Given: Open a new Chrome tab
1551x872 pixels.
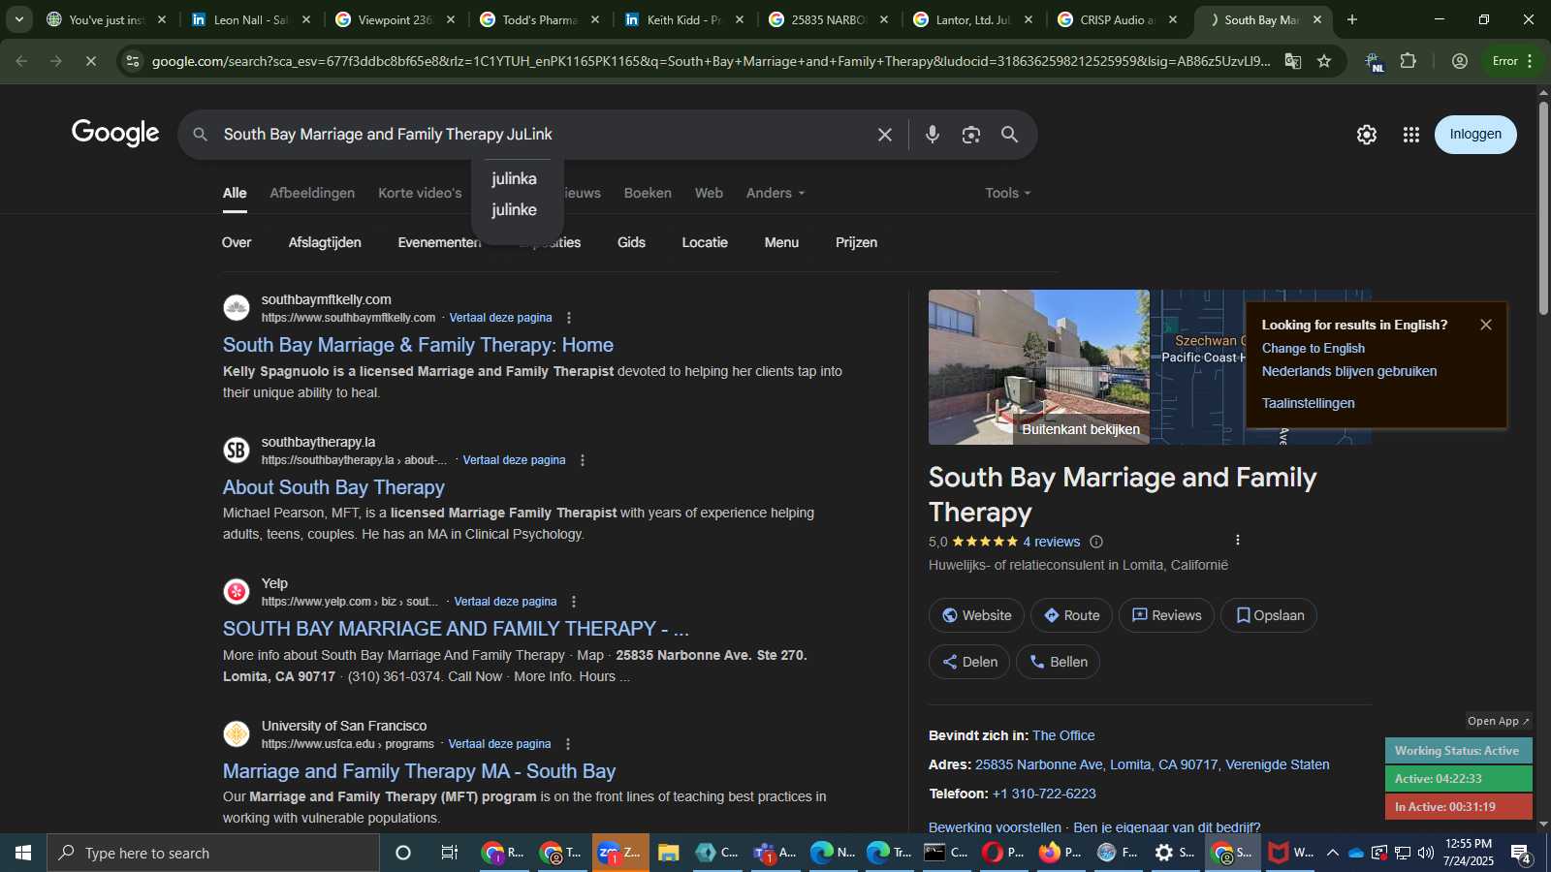Looking at the screenshot, I should (x=1352, y=19).
